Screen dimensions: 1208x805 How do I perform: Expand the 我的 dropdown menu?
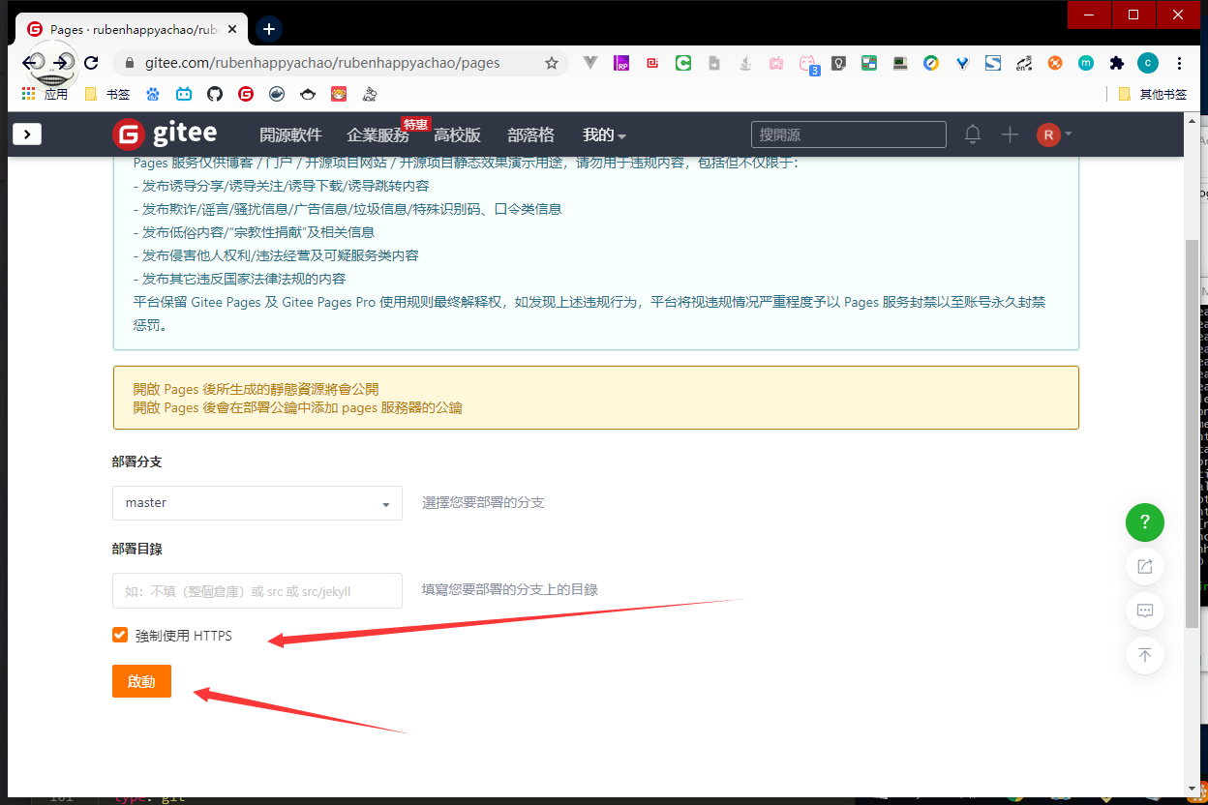[604, 135]
